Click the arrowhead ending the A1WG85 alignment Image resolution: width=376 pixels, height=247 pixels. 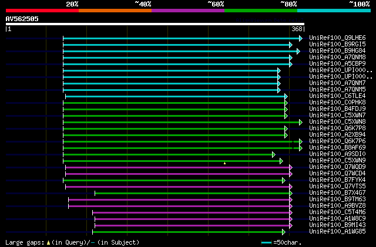pos(284,232)
